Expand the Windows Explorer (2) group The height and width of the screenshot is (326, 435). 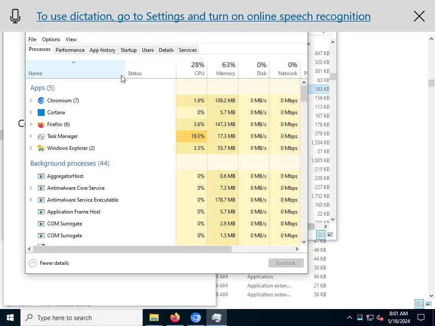tap(31, 148)
